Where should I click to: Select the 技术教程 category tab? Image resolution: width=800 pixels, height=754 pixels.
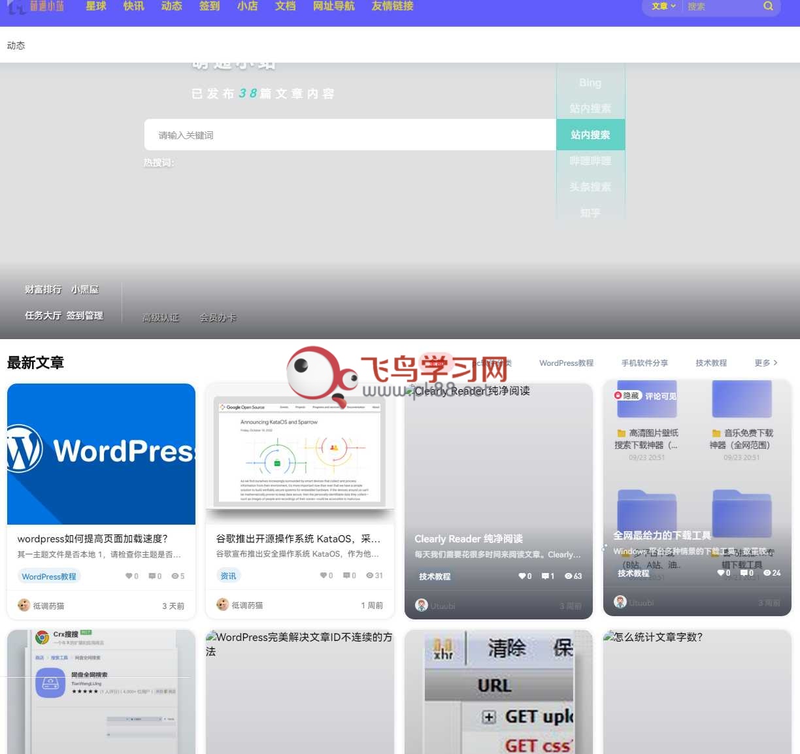(710, 363)
